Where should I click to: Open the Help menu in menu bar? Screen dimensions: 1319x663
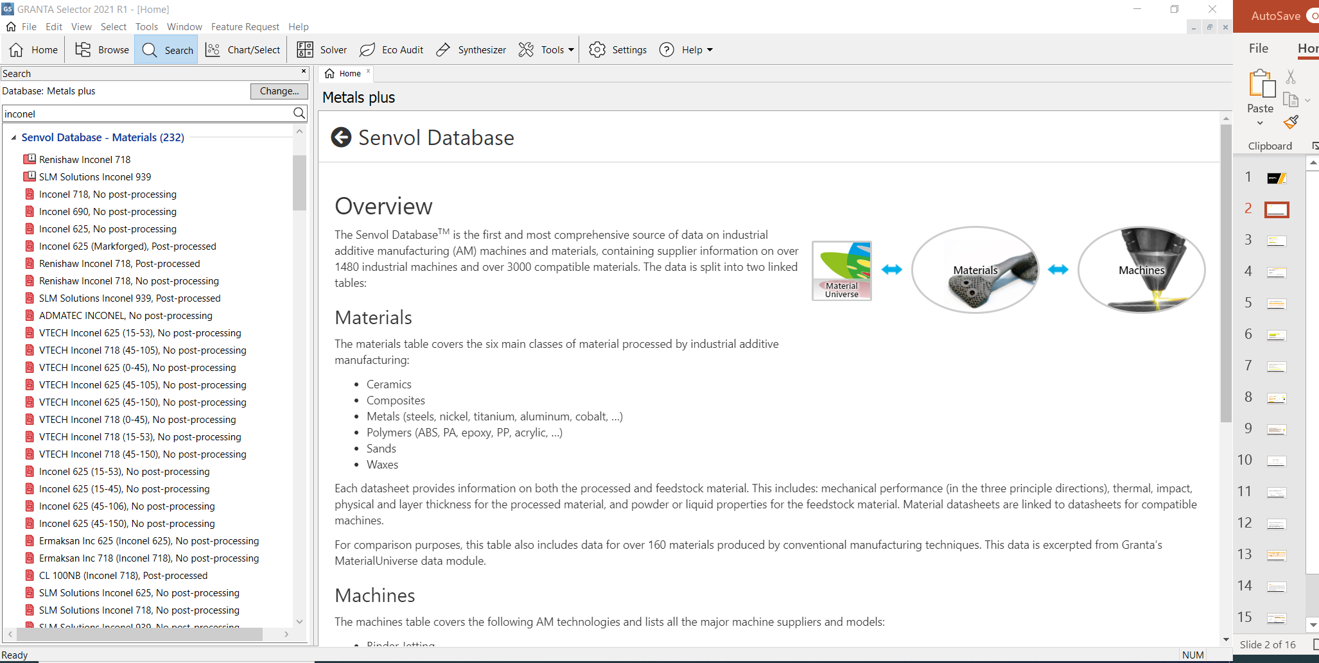(299, 27)
